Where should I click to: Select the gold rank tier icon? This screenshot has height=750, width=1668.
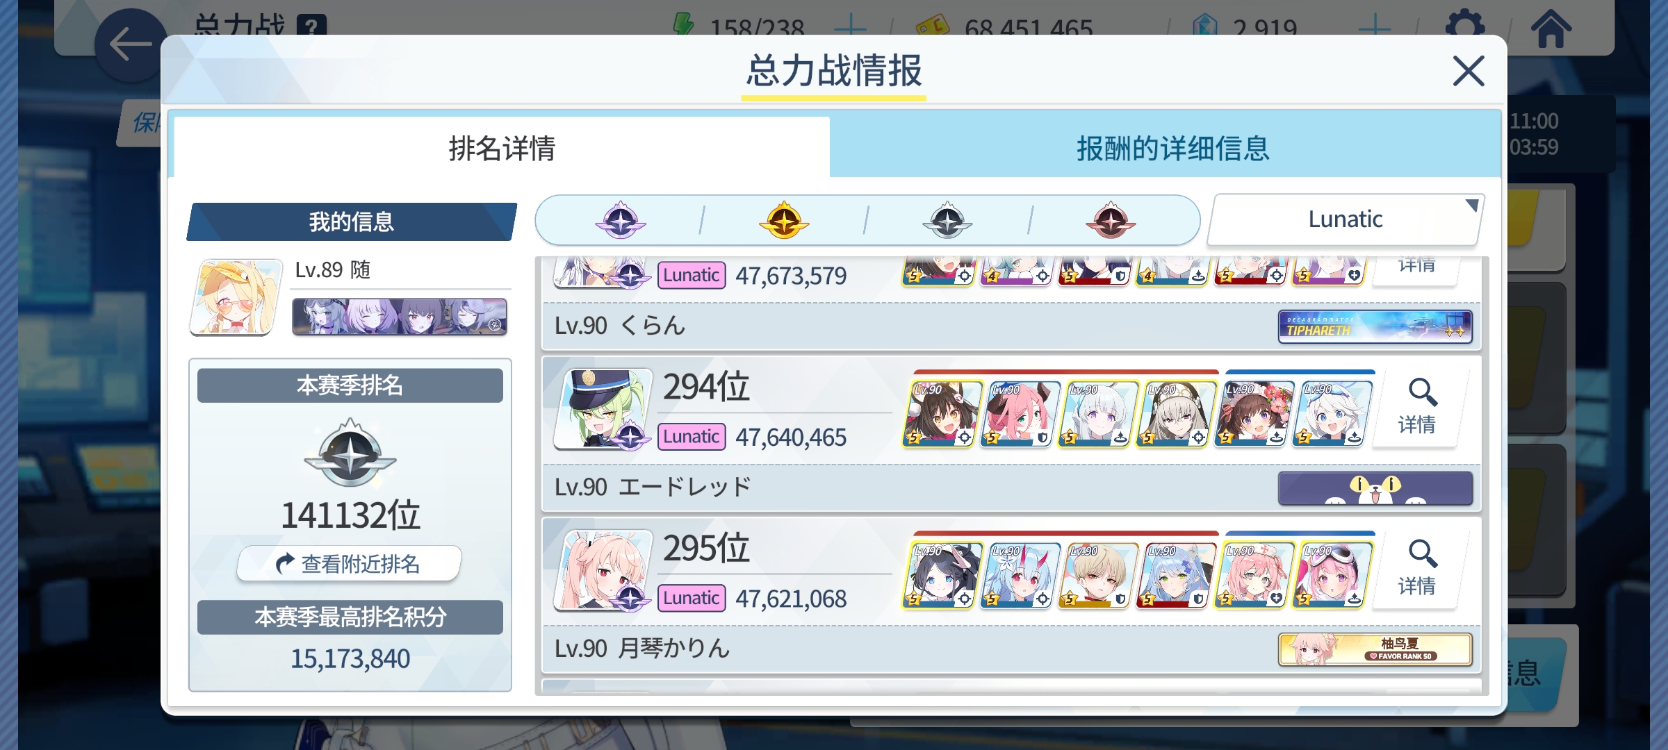(x=784, y=221)
